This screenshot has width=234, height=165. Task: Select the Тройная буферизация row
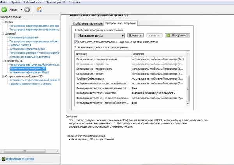point(130,78)
